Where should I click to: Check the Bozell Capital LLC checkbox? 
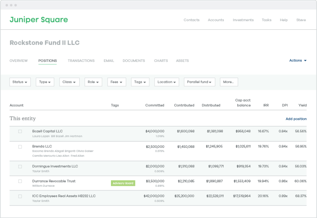20,131
